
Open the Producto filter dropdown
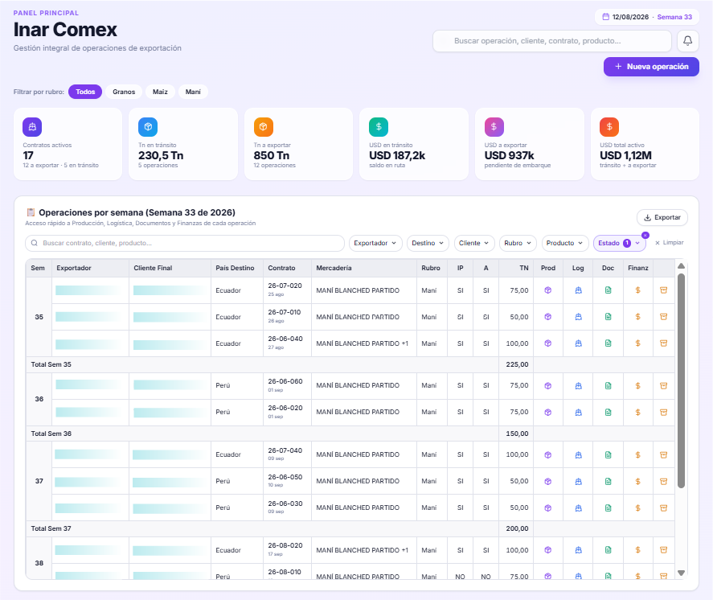pos(565,243)
